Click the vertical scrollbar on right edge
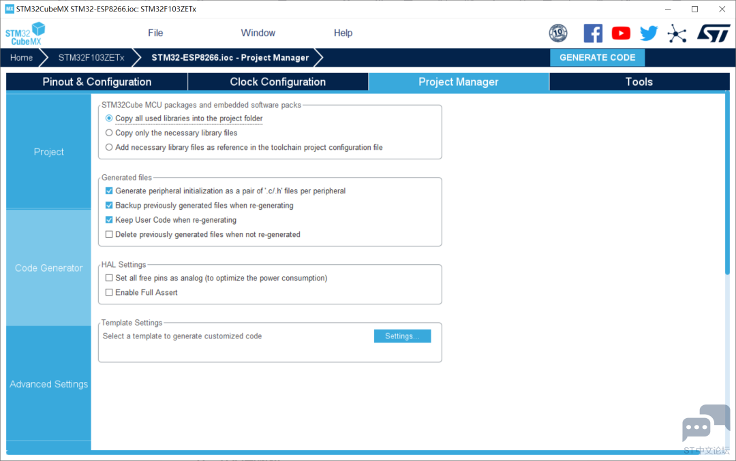This screenshot has height=461, width=736. pyautogui.click(x=727, y=184)
